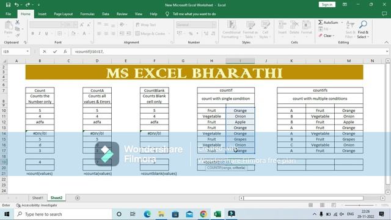Open Insert Function fx dialog

65,51
